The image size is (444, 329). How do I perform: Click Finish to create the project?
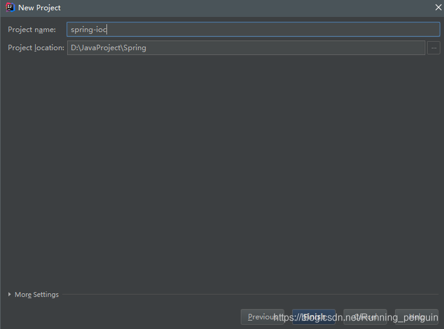(x=314, y=317)
